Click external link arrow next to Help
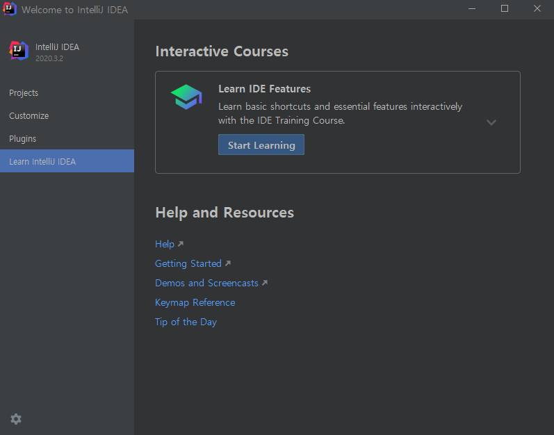Image resolution: width=554 pixels, height=435 pixels. pos(181,244)
